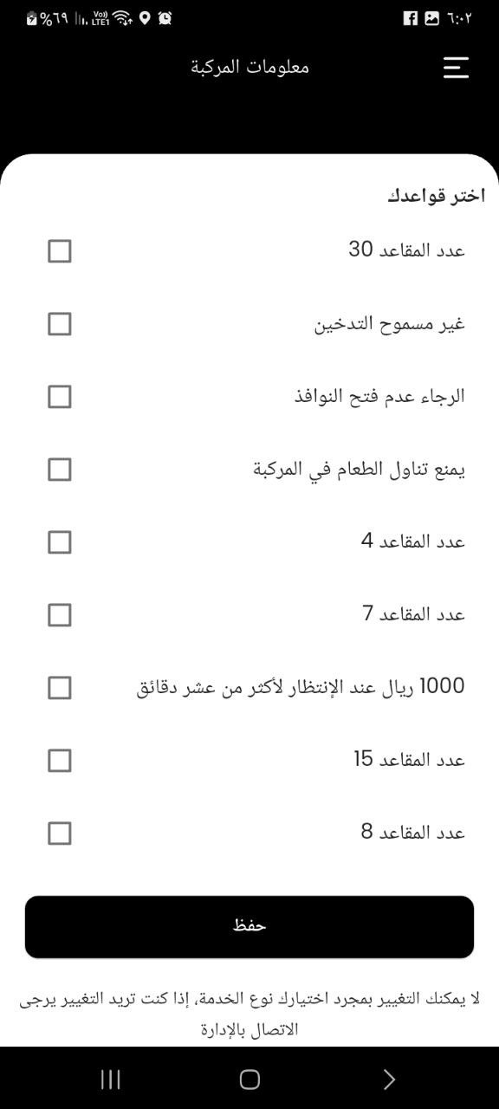This screenshot has width=499, height=1109.
Task: Tap the 'حفظ' save button
Action: (x=249, y=926)
